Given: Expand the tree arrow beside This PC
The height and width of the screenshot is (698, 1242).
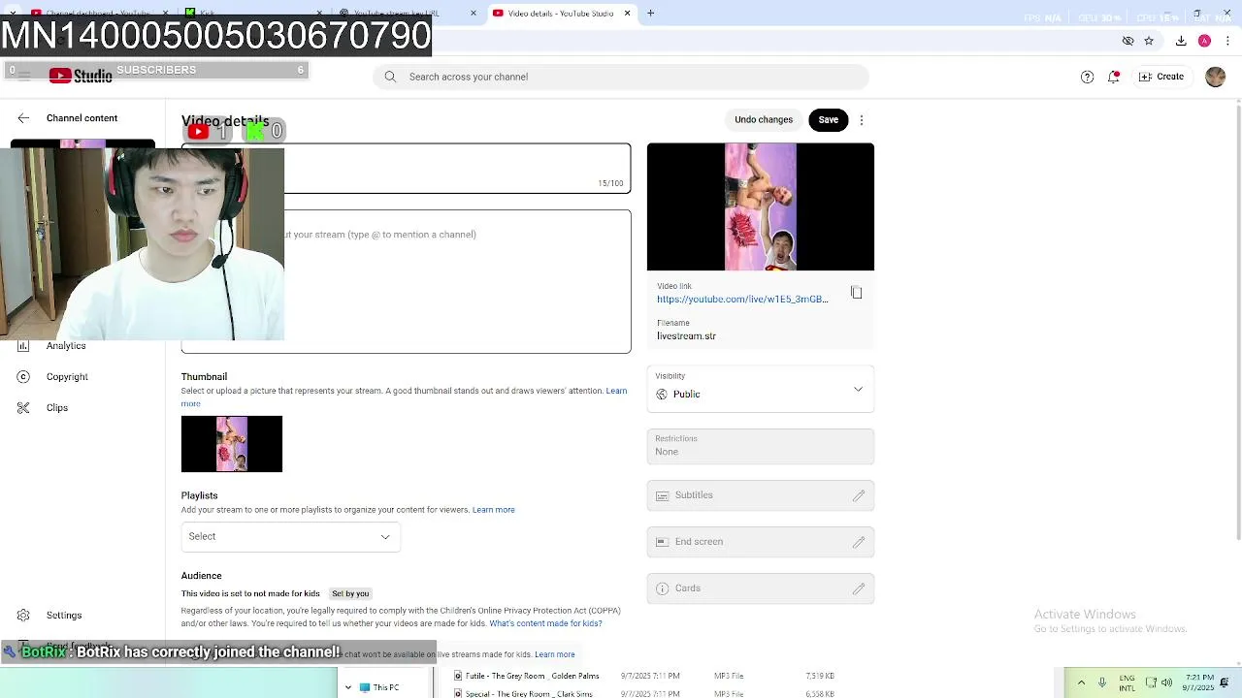Looking at the screenshot, I should pyautogui.click(x=348, y=687).
